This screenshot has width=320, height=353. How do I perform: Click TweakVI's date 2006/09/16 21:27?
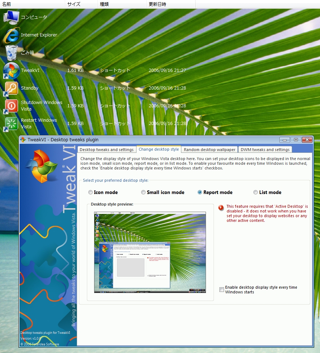tap(167, 70)
